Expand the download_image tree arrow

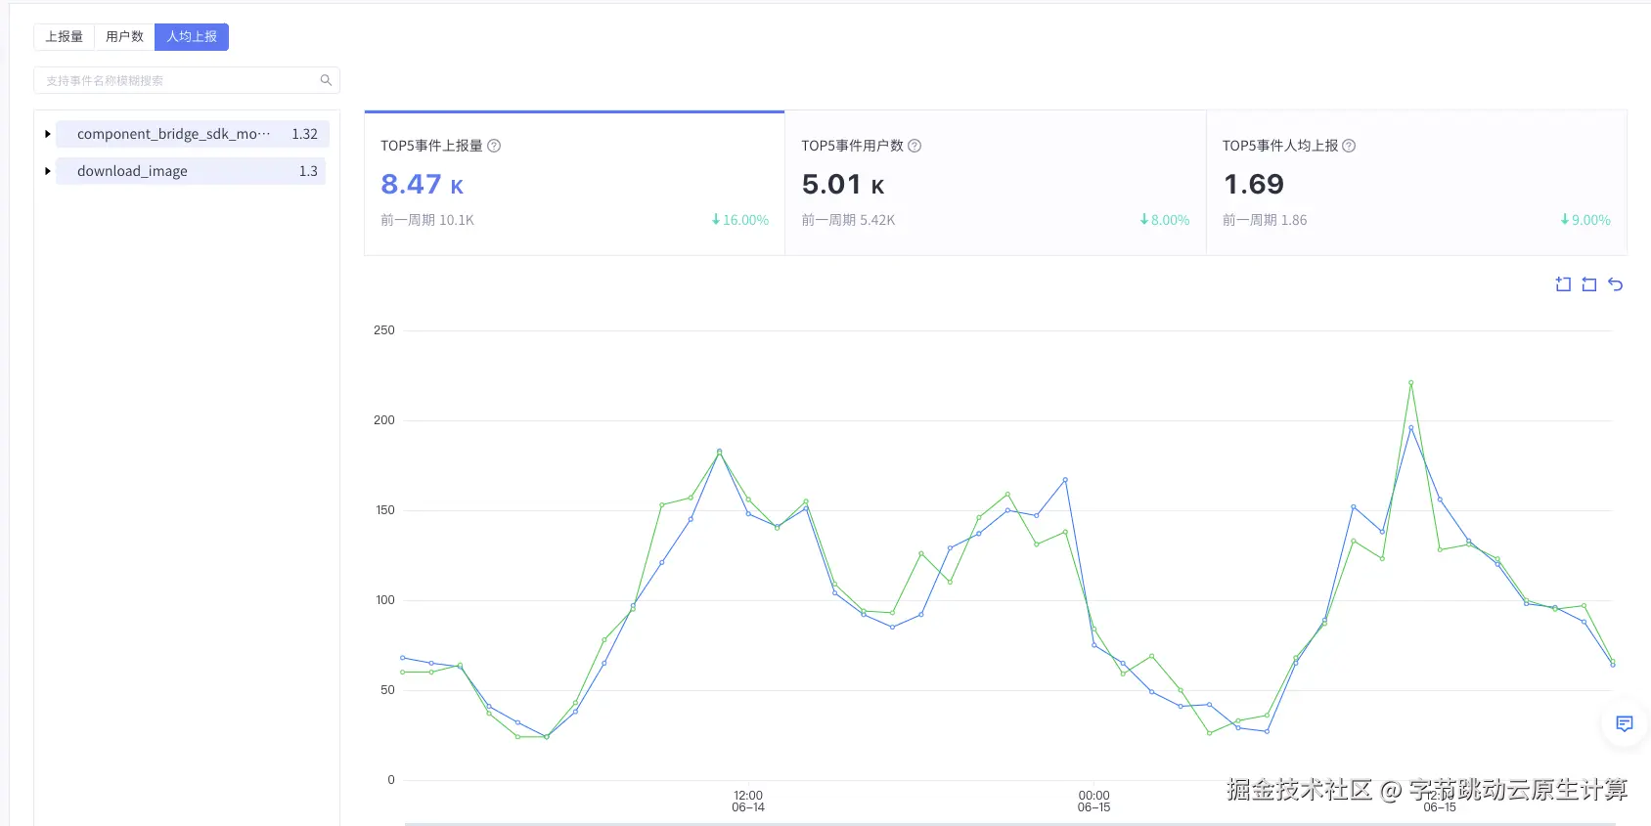pyautogui.click(x=47, y=171)
